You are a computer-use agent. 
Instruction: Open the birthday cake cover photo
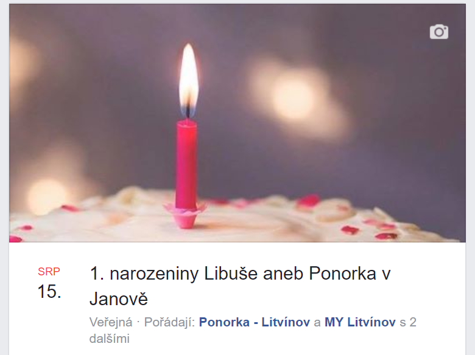[x=237, y=123]
